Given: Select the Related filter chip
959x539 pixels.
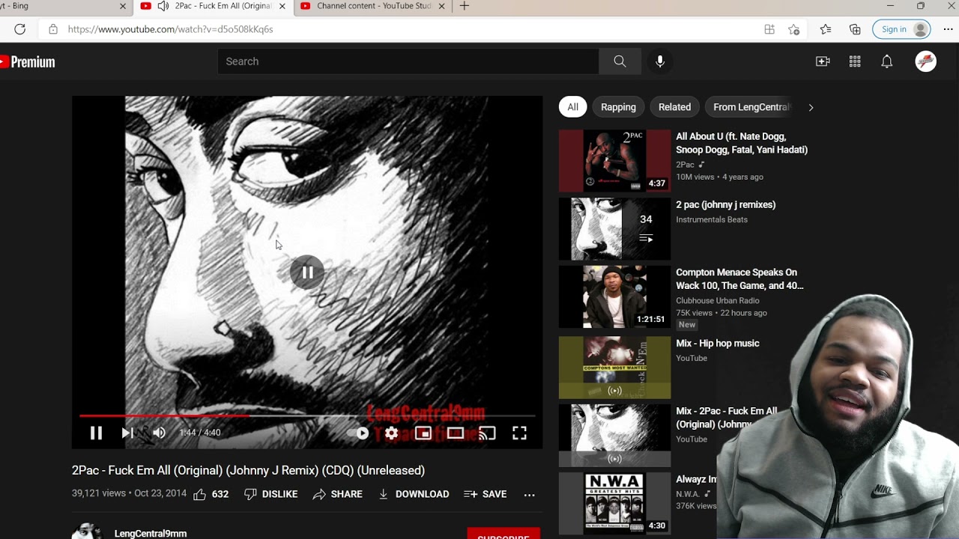Looking at the screenshot, I should click(674, 107).
